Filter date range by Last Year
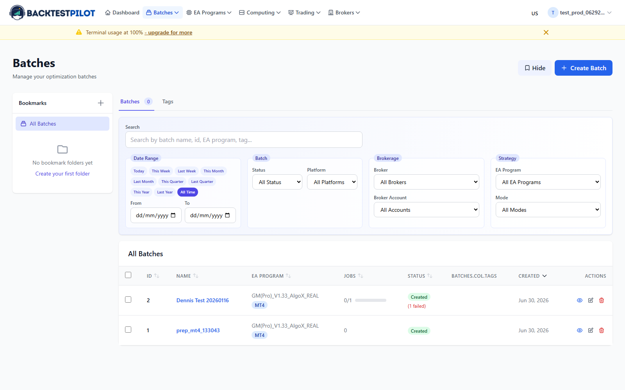625x390 pixels. (x=165, y=192)
